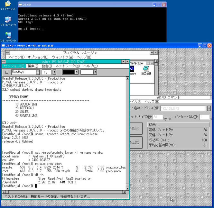Viewport: 214px width, 208px height.
Task: Open the My Network desktop icon
Action: [8, 37]
